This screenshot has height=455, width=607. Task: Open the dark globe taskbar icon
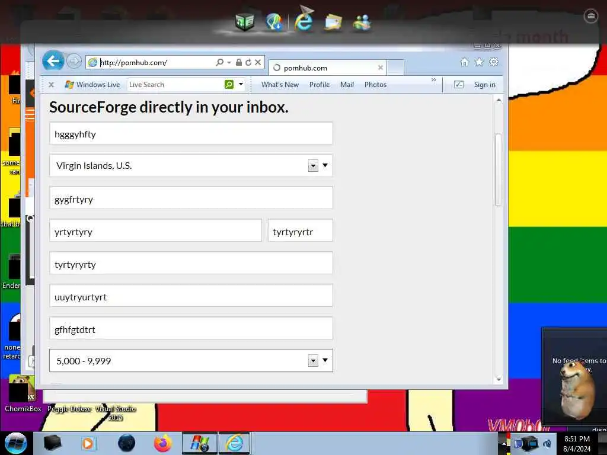click(x=127, y=443)
